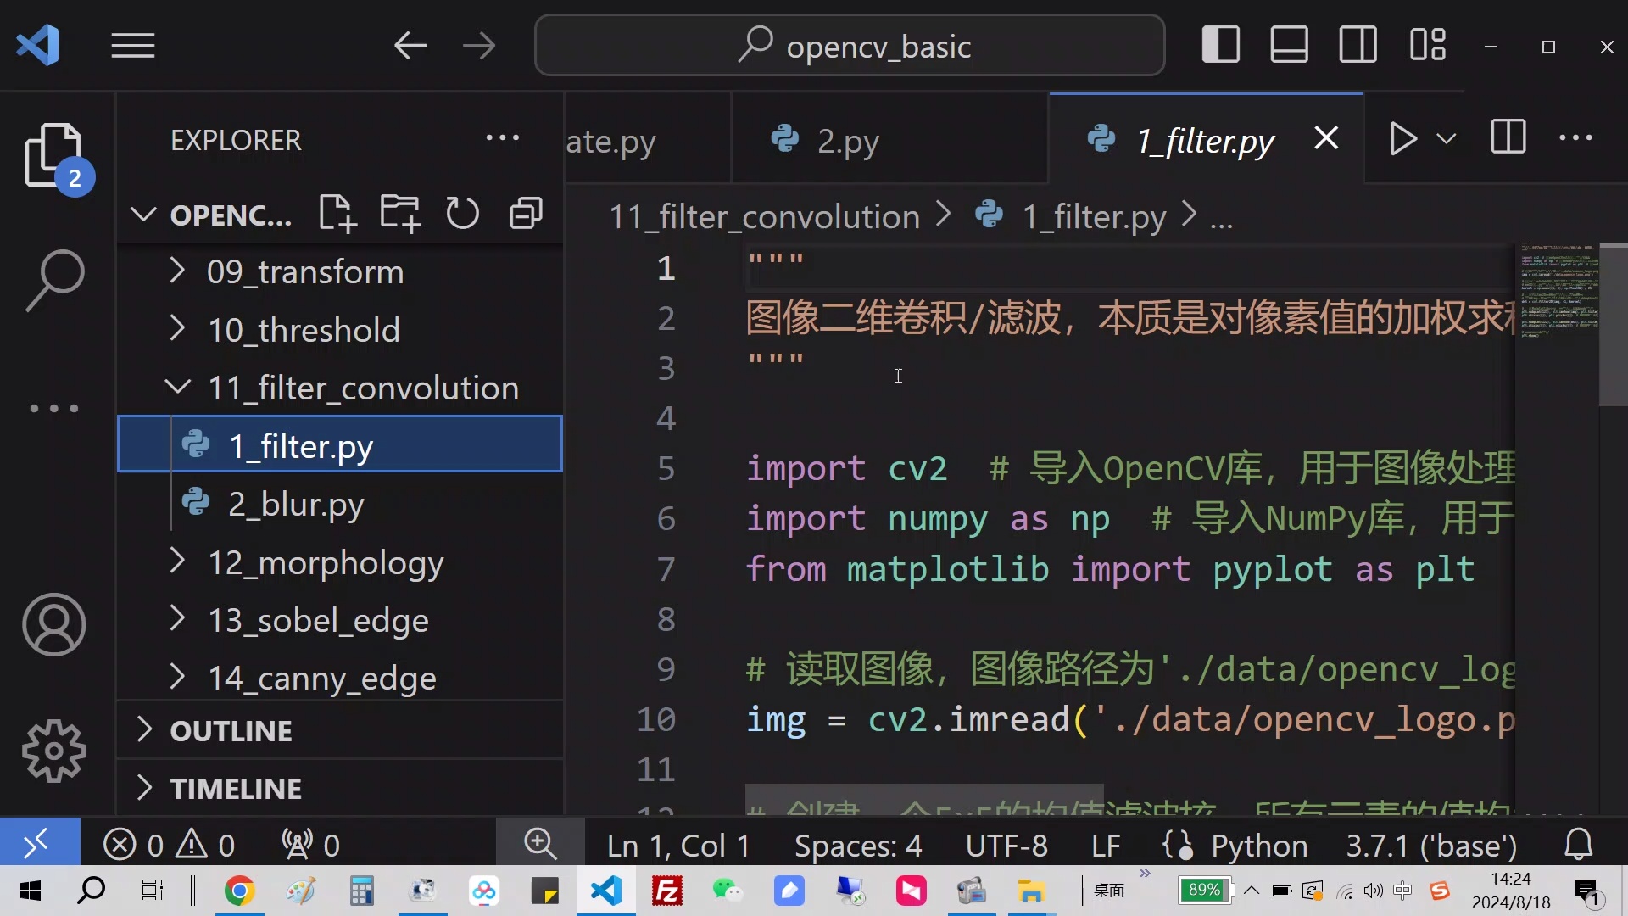Collapse all folders in Explorer
This screenshot has height=916, width=1628.
pyautogui.click(x=524, y=213)
